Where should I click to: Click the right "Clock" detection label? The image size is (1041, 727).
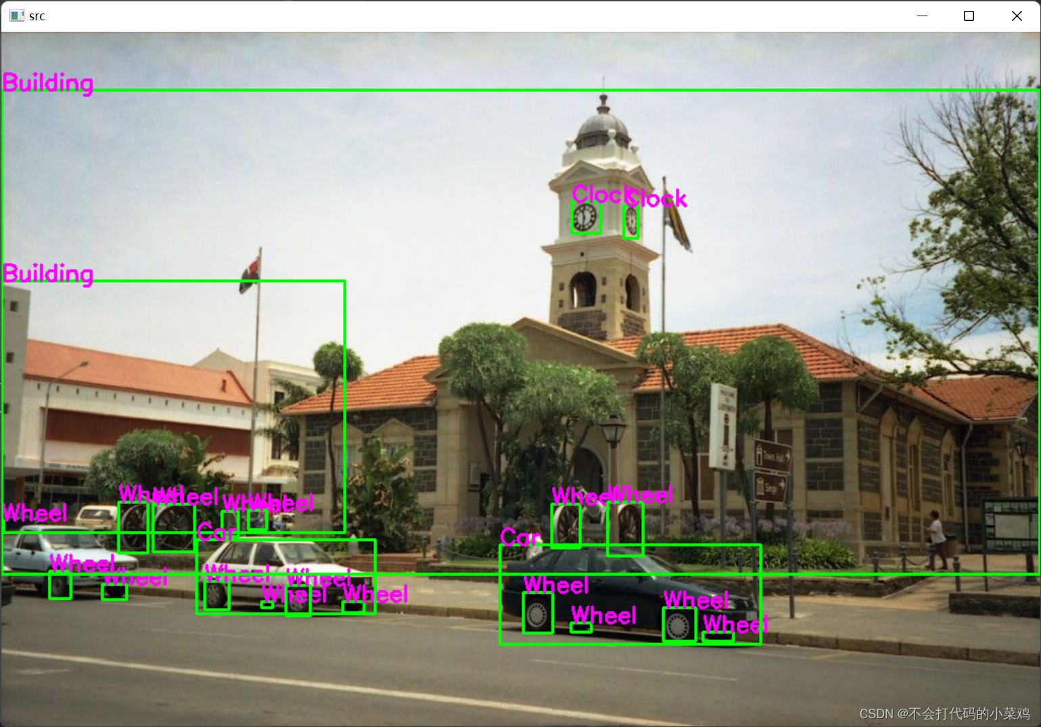[656, 199]
